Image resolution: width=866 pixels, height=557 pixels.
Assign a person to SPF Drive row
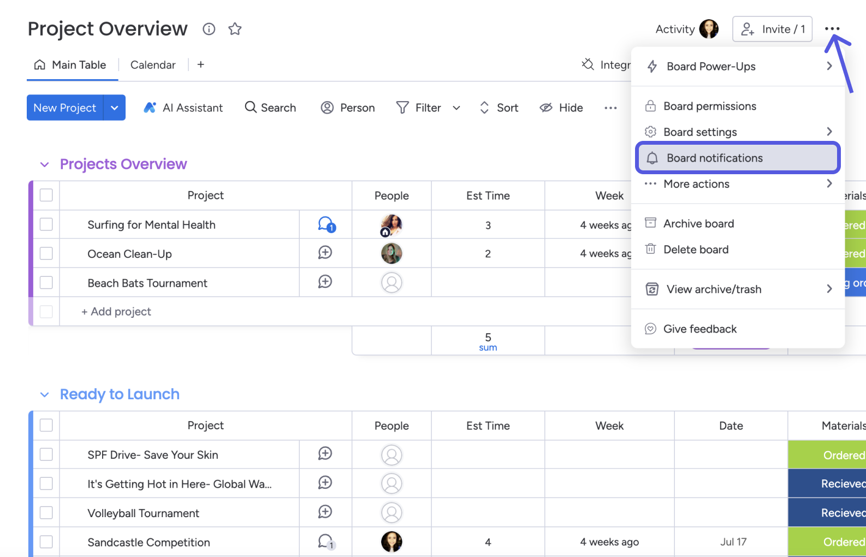[x=392, y=455]
